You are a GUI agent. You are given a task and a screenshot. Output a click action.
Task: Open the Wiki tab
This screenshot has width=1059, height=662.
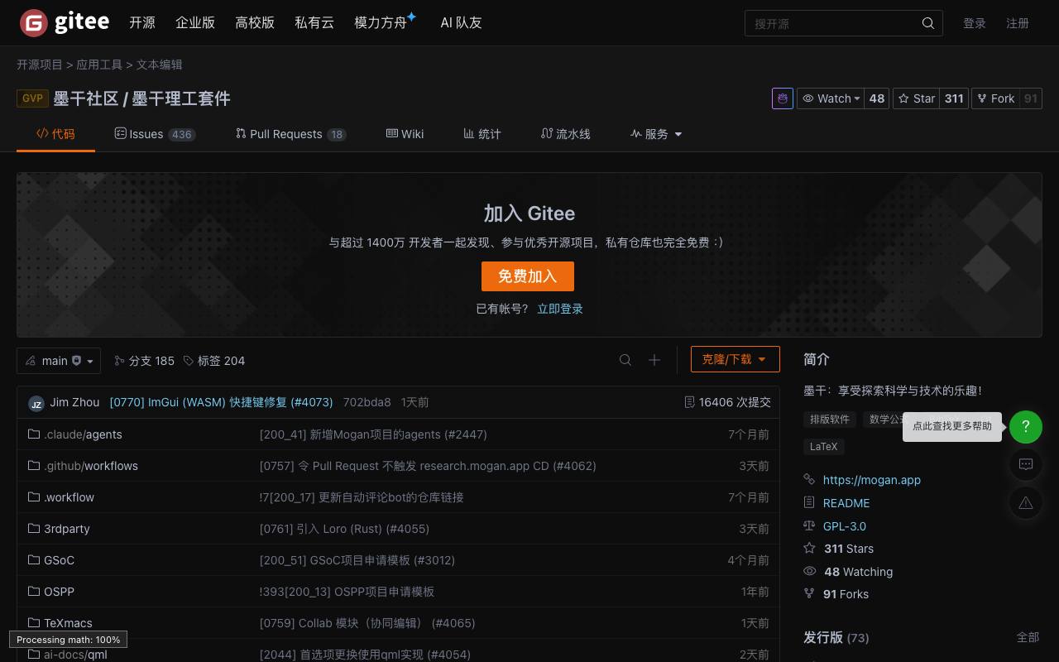click(405, 134)
